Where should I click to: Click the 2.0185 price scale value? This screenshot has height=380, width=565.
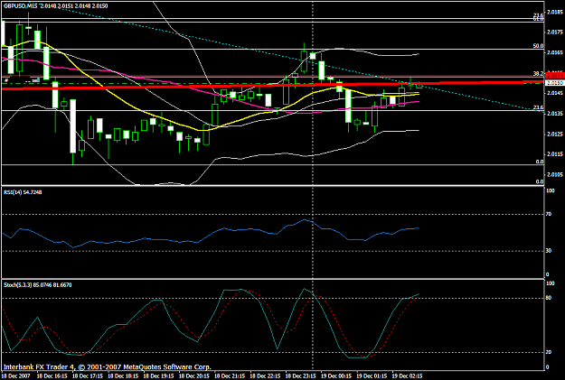(x=555, y=12)
